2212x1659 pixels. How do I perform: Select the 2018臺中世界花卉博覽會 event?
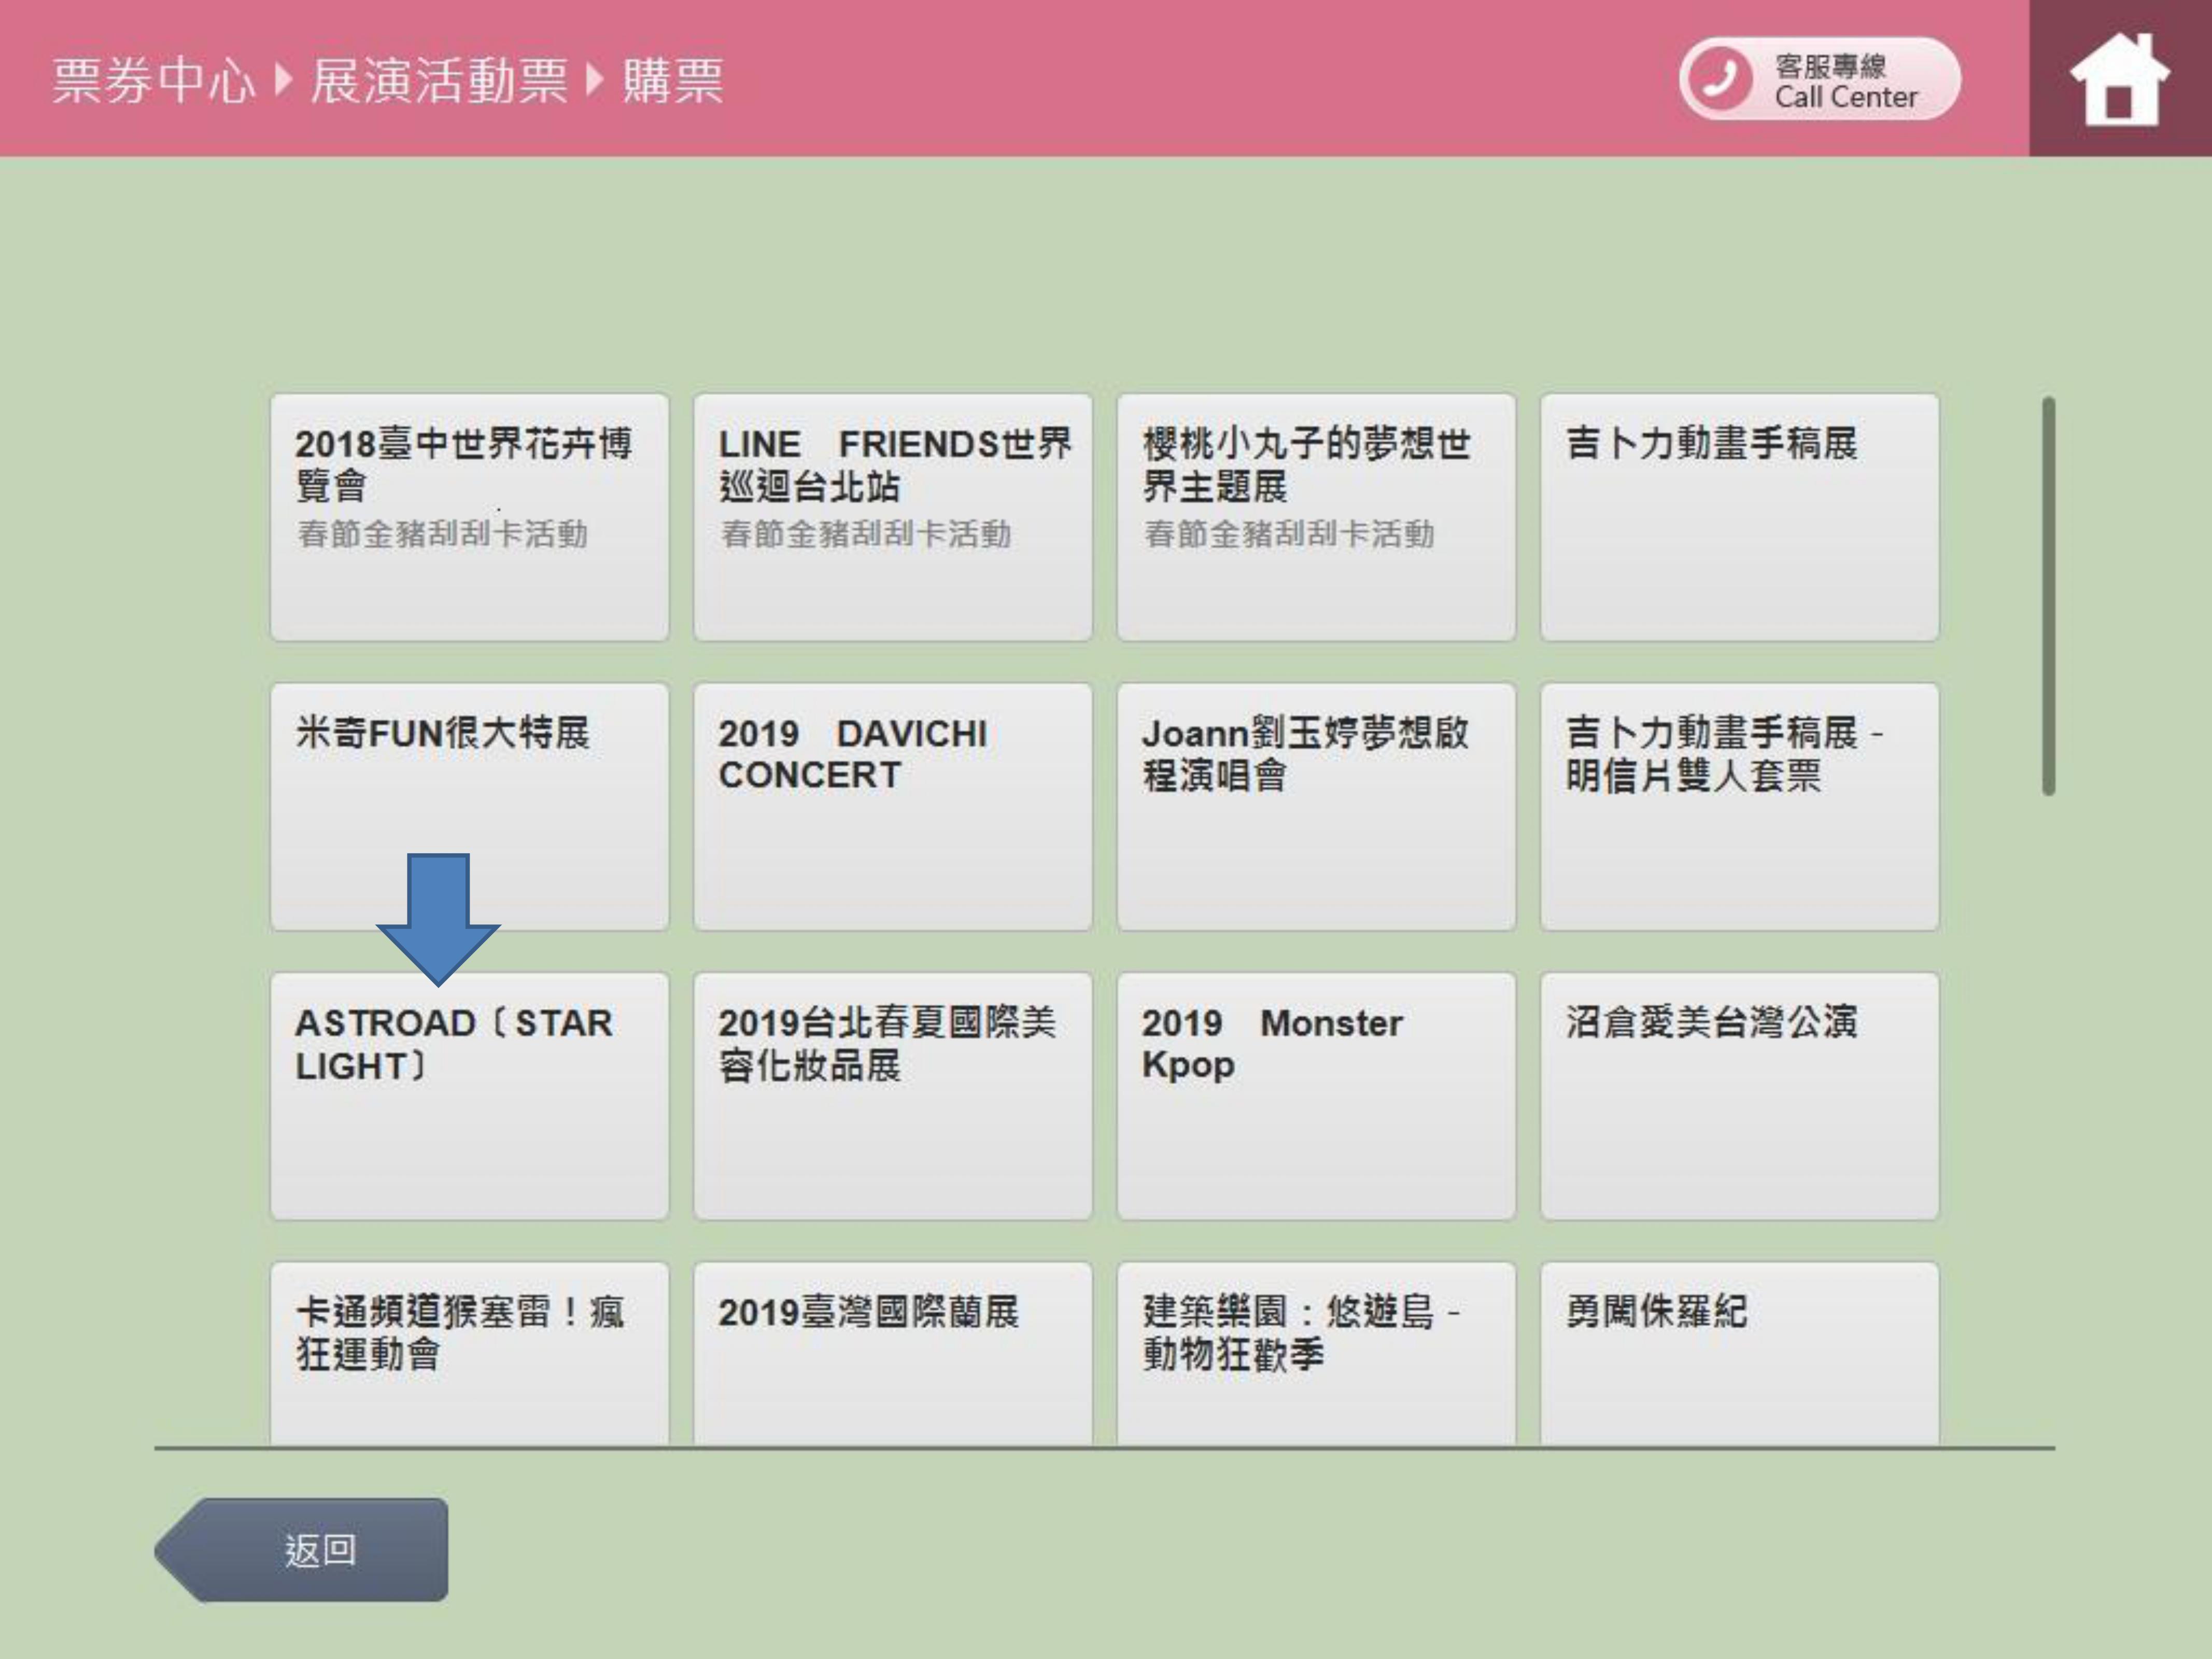tap(469, 517)
